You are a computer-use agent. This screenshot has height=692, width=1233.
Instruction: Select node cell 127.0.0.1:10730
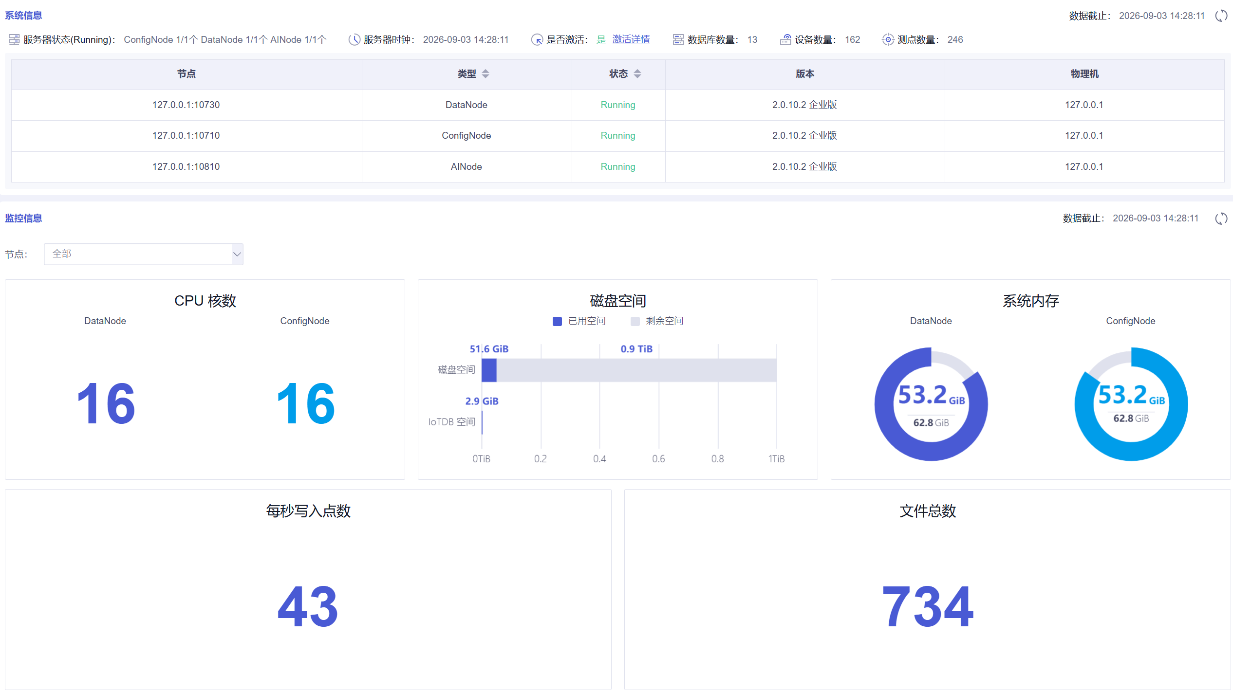coord(186,105)
